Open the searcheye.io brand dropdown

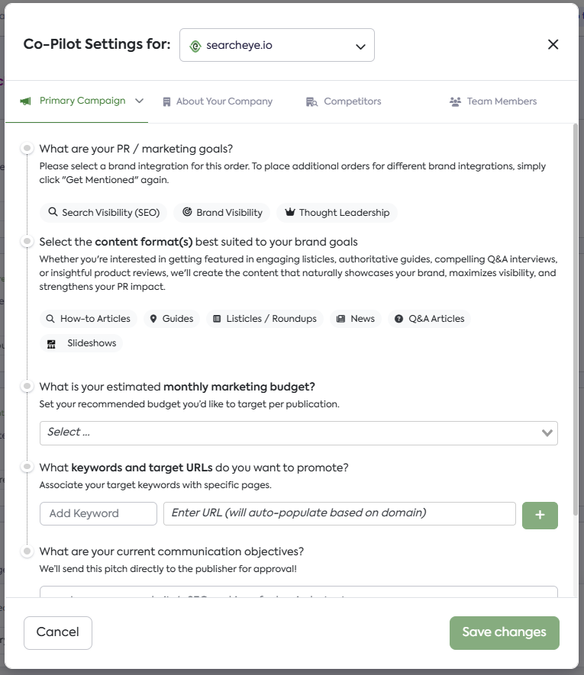277,46
